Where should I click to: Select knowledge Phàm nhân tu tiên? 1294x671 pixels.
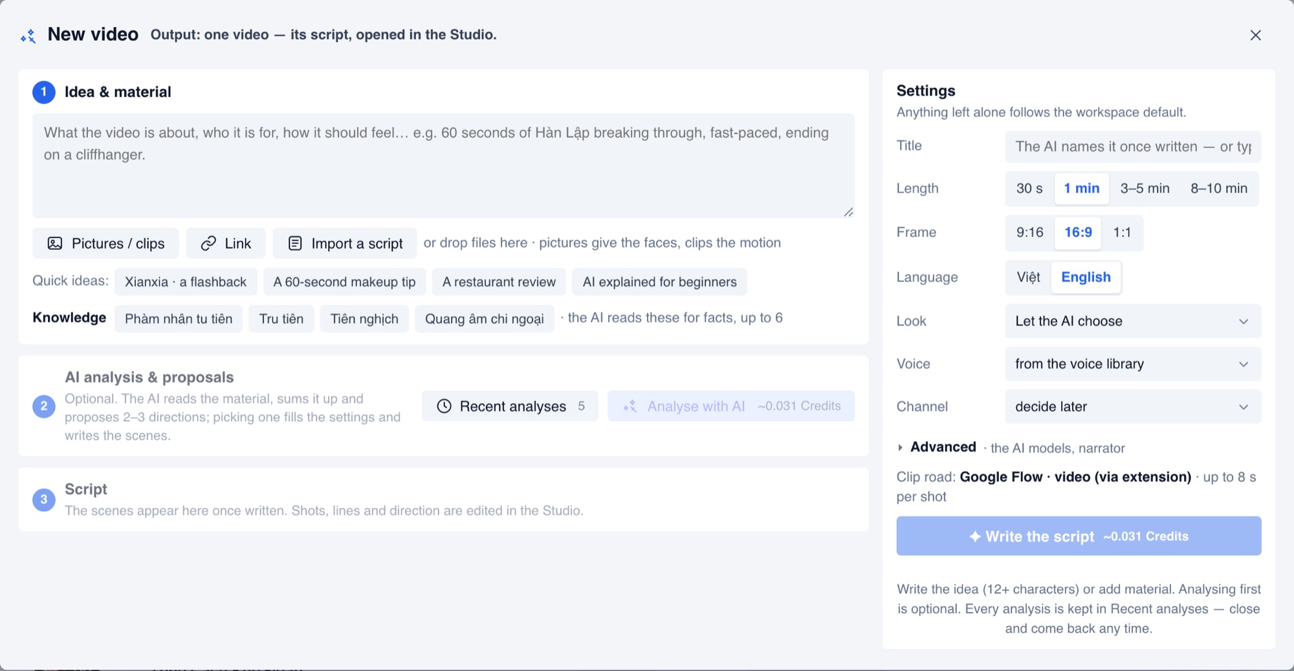pyautogui.click(x=179, y=318)
